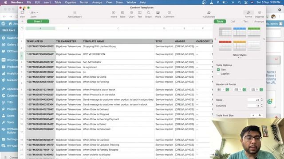The width and height of the screenshot is (284, 159).
Task: Select 'Shopping With Janhavi Group.' cell
Action: point(118,48)
